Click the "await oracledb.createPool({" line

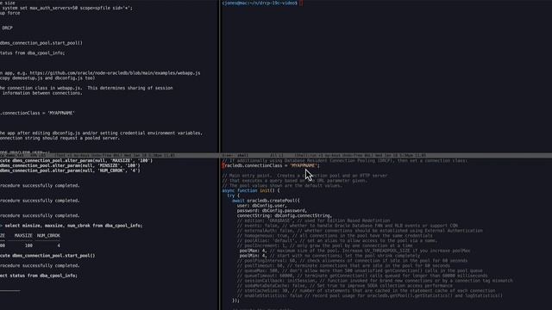(266, 201)
